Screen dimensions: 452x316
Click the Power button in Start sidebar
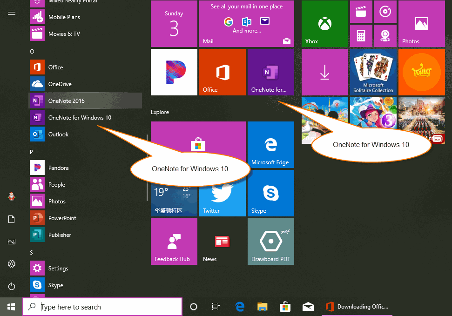tap(12, 286)
